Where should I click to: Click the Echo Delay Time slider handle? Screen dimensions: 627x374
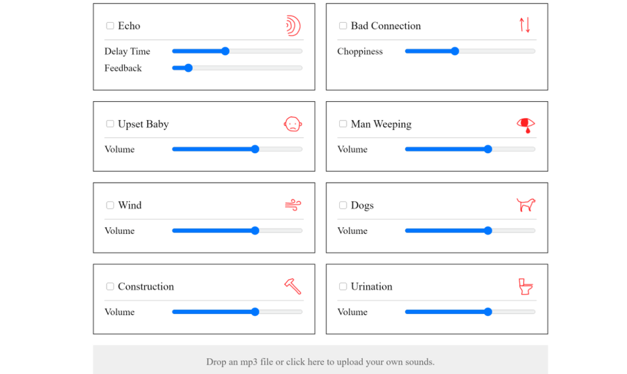click(x=226, y=51)
